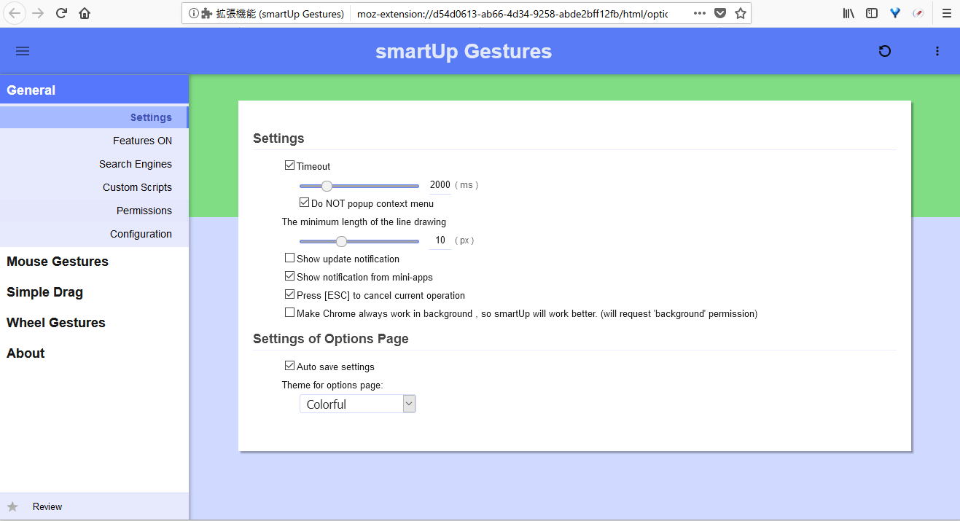Screen dimensions: 960x521
Task: Click The minimum length of line drawing label
Action: point(364,222)
